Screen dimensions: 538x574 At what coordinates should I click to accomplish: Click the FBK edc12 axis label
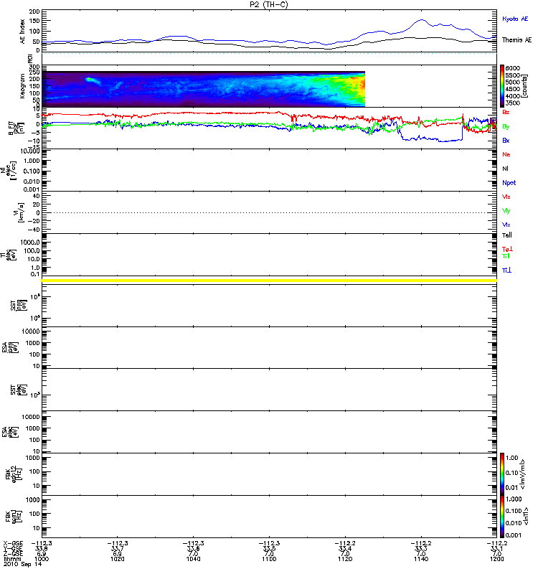coord(13,474)
